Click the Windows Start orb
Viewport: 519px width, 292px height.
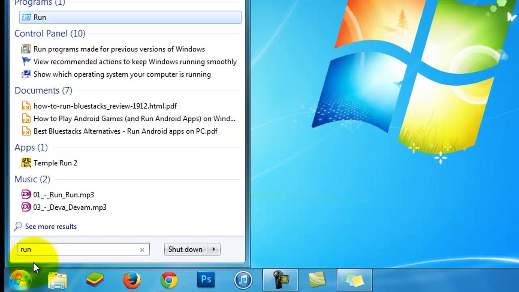click(20, 280)
